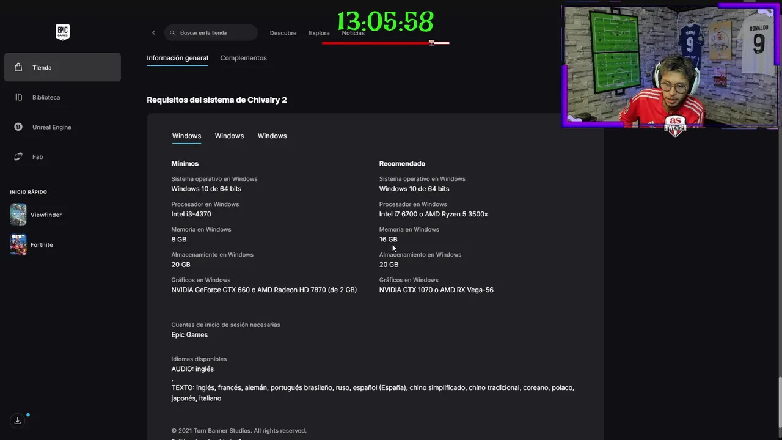Click the Tienda label in the sidebar
The height and width of the screenshot is (440, 782).
(42, 67)
